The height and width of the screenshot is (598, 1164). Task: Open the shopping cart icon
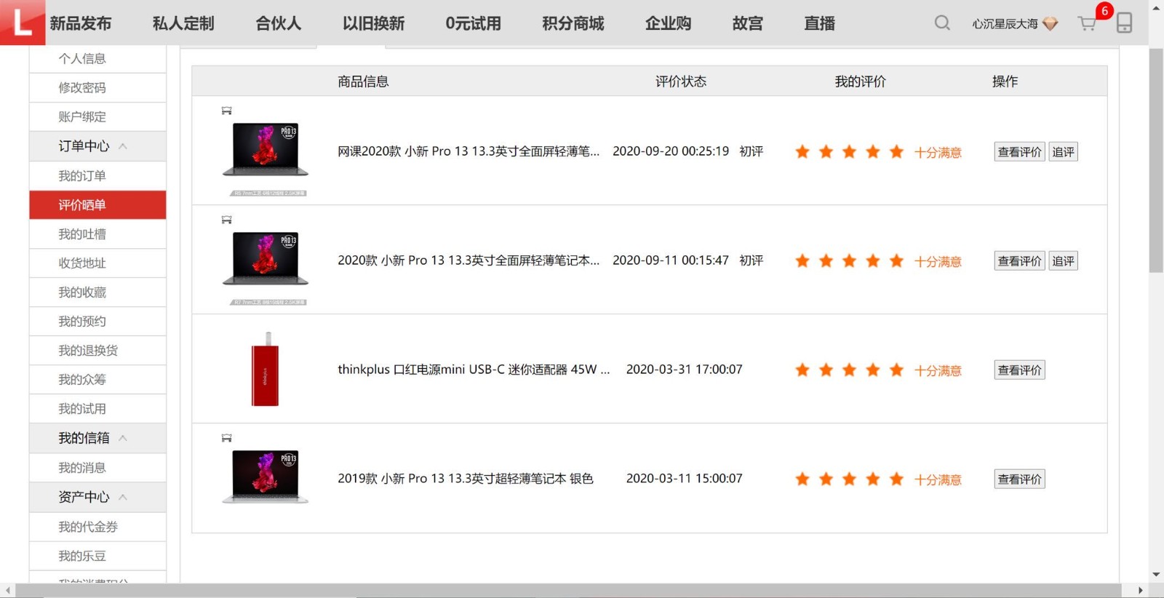pos(1087,24)
